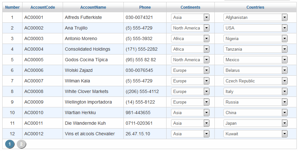Sort by AccountCode column header
Image resolution: width=298 pixels, height=151 pixels.
(x=42, y=7)
